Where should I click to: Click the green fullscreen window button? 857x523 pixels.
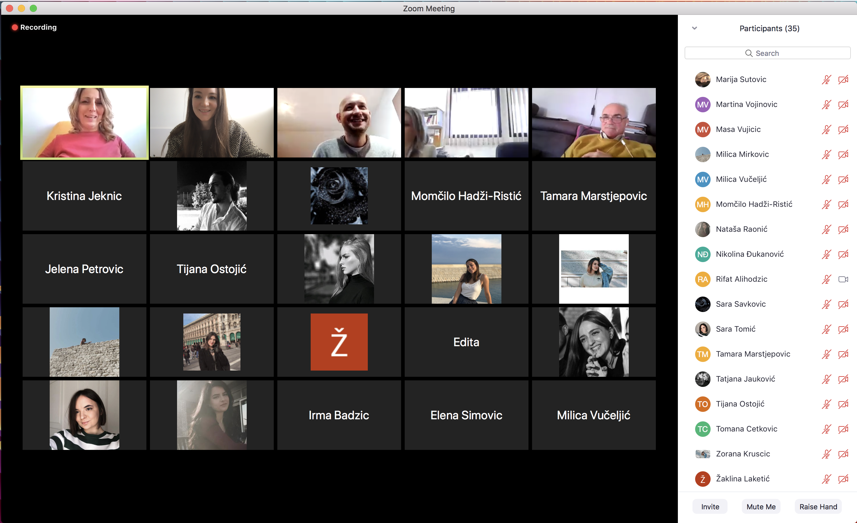point(33,8)
